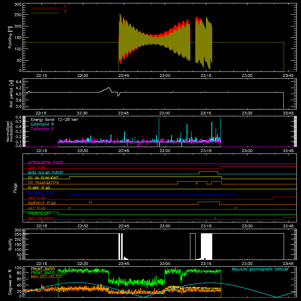Click the Flags axis title
This screenshot has height=301, width=301.
[x=15, y=188]
